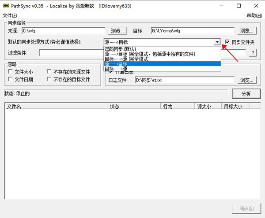Select 目标······>源 (完全模式) option
Screen dimensions: 265x218
(x=162, y=59)
